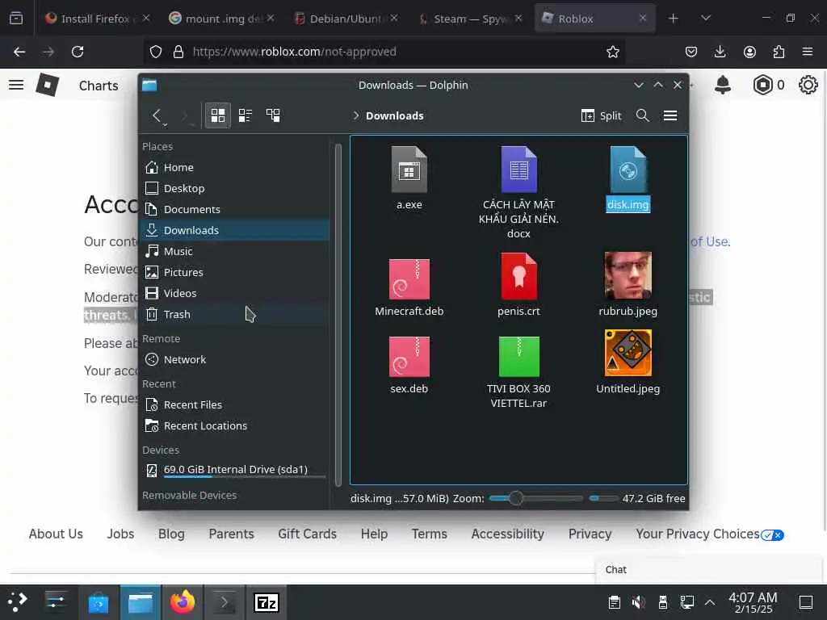This screenshot has height=620, width=827.
Task: Select a.exe file icon
Action: pos(409,170)
